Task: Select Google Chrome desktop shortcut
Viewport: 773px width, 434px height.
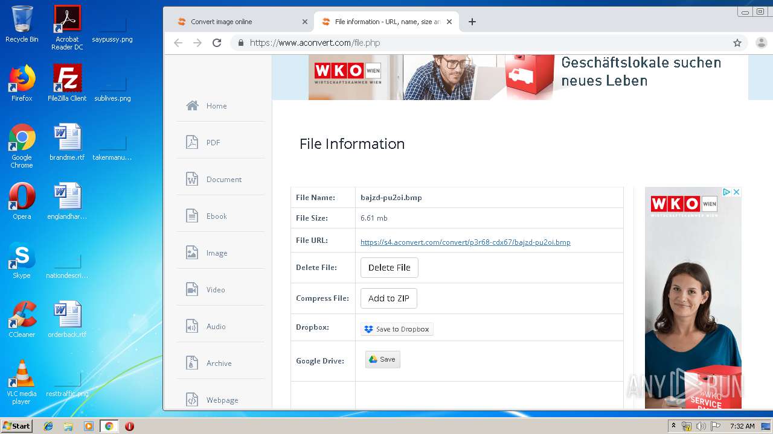Action: (x=22, y=146)
